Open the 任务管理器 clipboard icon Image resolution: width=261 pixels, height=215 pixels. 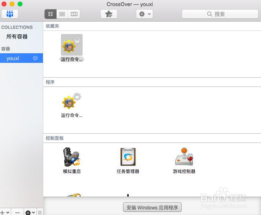pyautogui.click(x=128, y=157)
